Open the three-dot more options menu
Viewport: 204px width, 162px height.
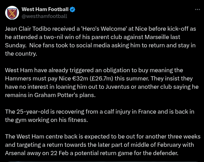pyautogui.click(x=197, y=9)
